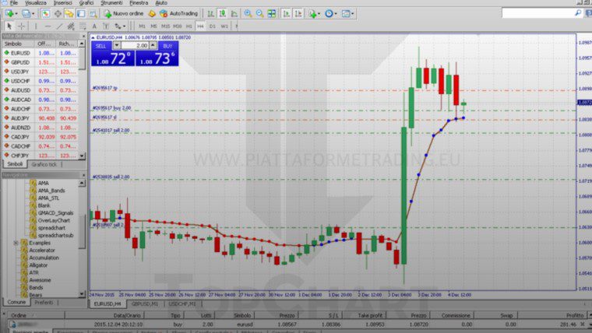Select the cursor arrow tool
Screen dimensions: 592x333
[x=9, y=26]
